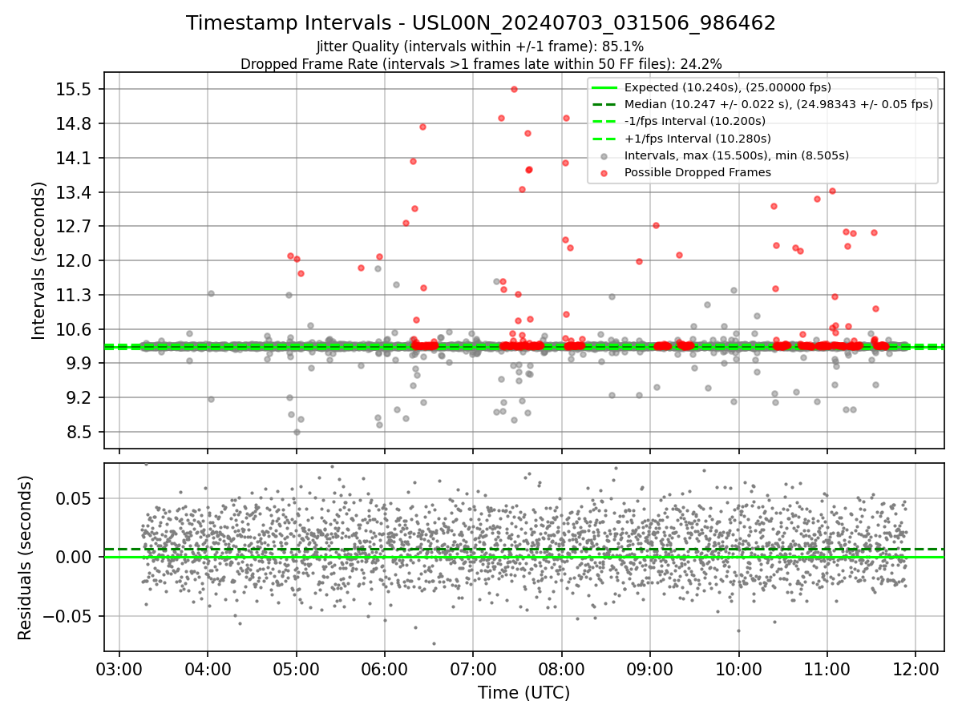
Task: Click y-axis tick label 11.3
Action: point(74,295)
